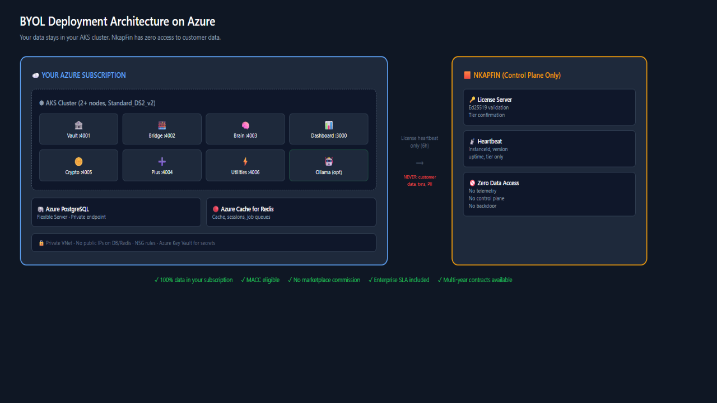This screenshot has height=403, width=717.
Task: Click the Multi-year contracts available benefit
Action: (x=475, y=280)
